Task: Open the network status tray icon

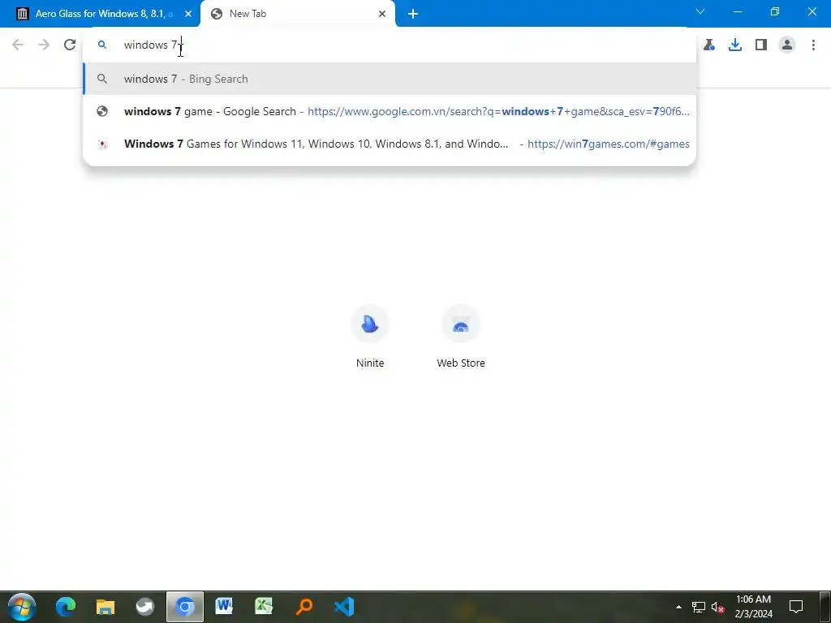Action: [699, 607]
